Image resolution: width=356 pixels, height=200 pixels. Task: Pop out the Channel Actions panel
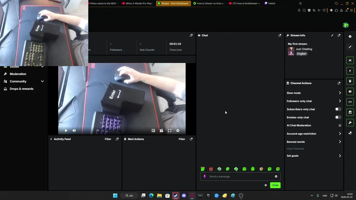[x=339, y=83]
